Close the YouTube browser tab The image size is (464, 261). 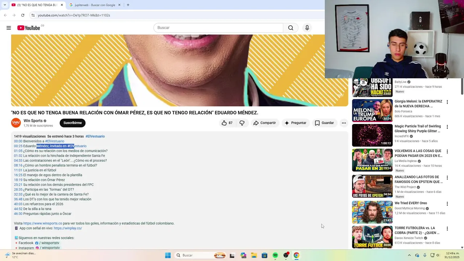(x=62, y=5)
